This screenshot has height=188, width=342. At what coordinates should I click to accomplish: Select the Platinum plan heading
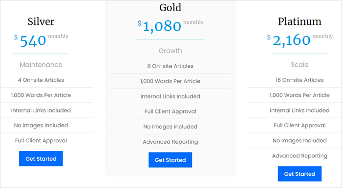[299, 21]
